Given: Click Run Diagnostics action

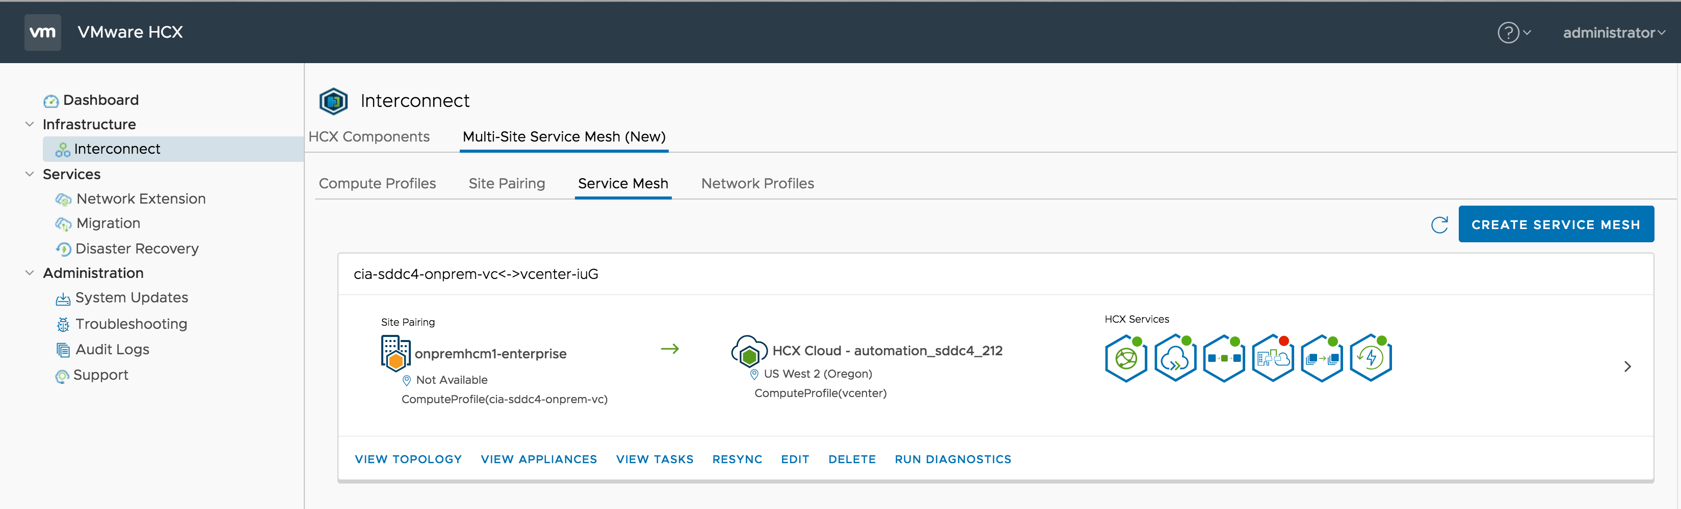Looking at the screenshot, I should pyautogui.click(x=952, y=460).
